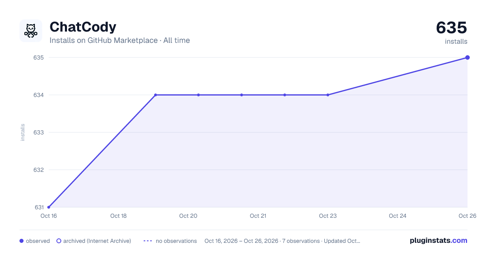Click the 634 y-axis label
The width and height of the screenshot is (487, 255).
(x=39, y=95)
